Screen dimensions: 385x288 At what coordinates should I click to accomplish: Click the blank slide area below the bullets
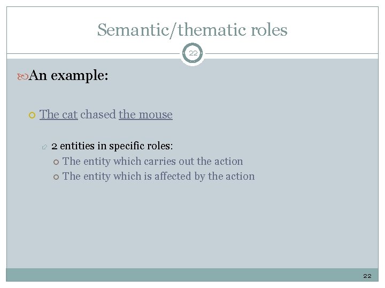click(192, 224)
